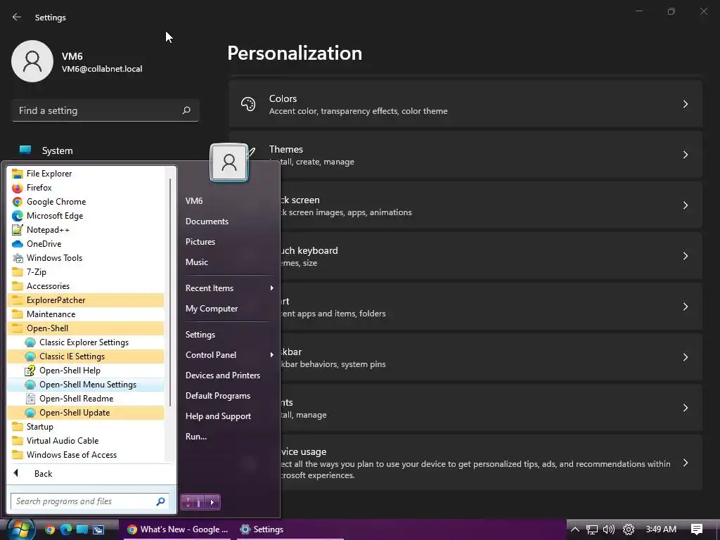Open Lock screen settings
The width and height of the screenshot is (720, 540).
(x=465, y=205)
